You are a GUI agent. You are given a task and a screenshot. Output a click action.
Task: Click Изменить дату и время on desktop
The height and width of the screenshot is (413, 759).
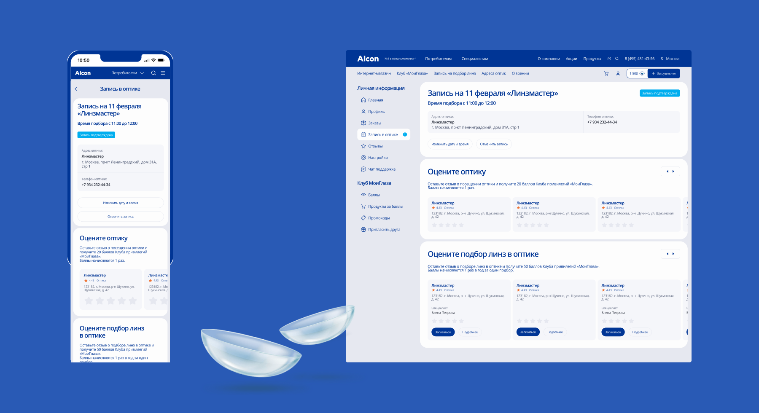[x=450, y=144]
